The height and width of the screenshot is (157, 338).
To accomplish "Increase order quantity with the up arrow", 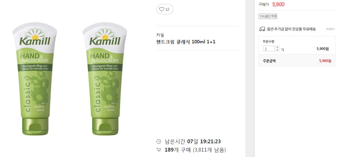I will 277,47.
